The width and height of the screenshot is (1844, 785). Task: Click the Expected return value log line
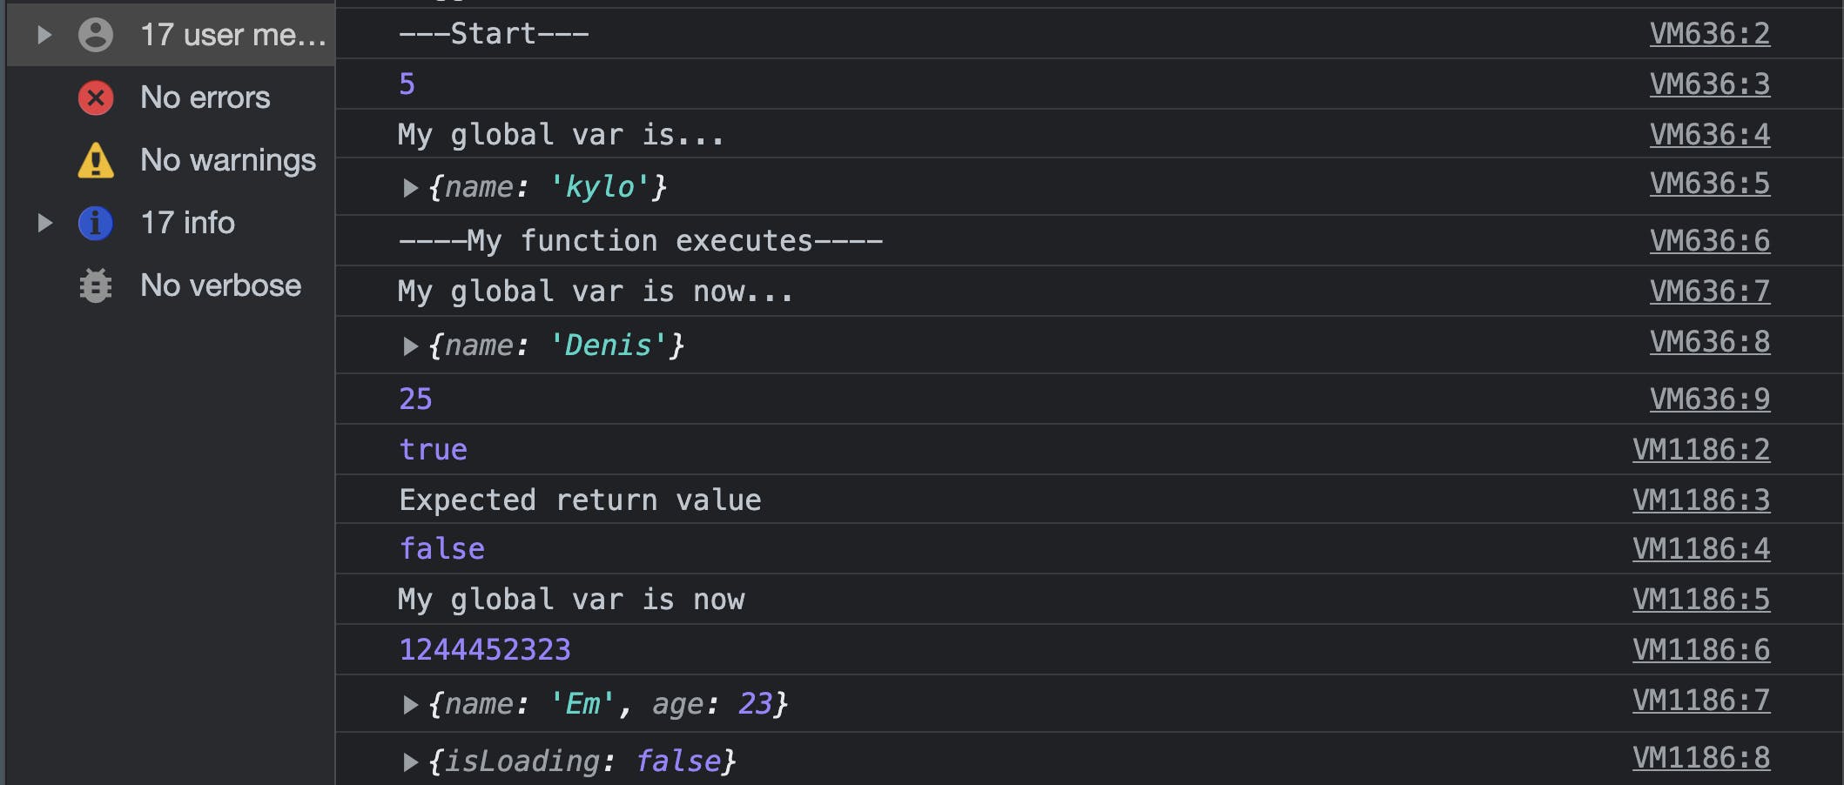coord(580,499)
